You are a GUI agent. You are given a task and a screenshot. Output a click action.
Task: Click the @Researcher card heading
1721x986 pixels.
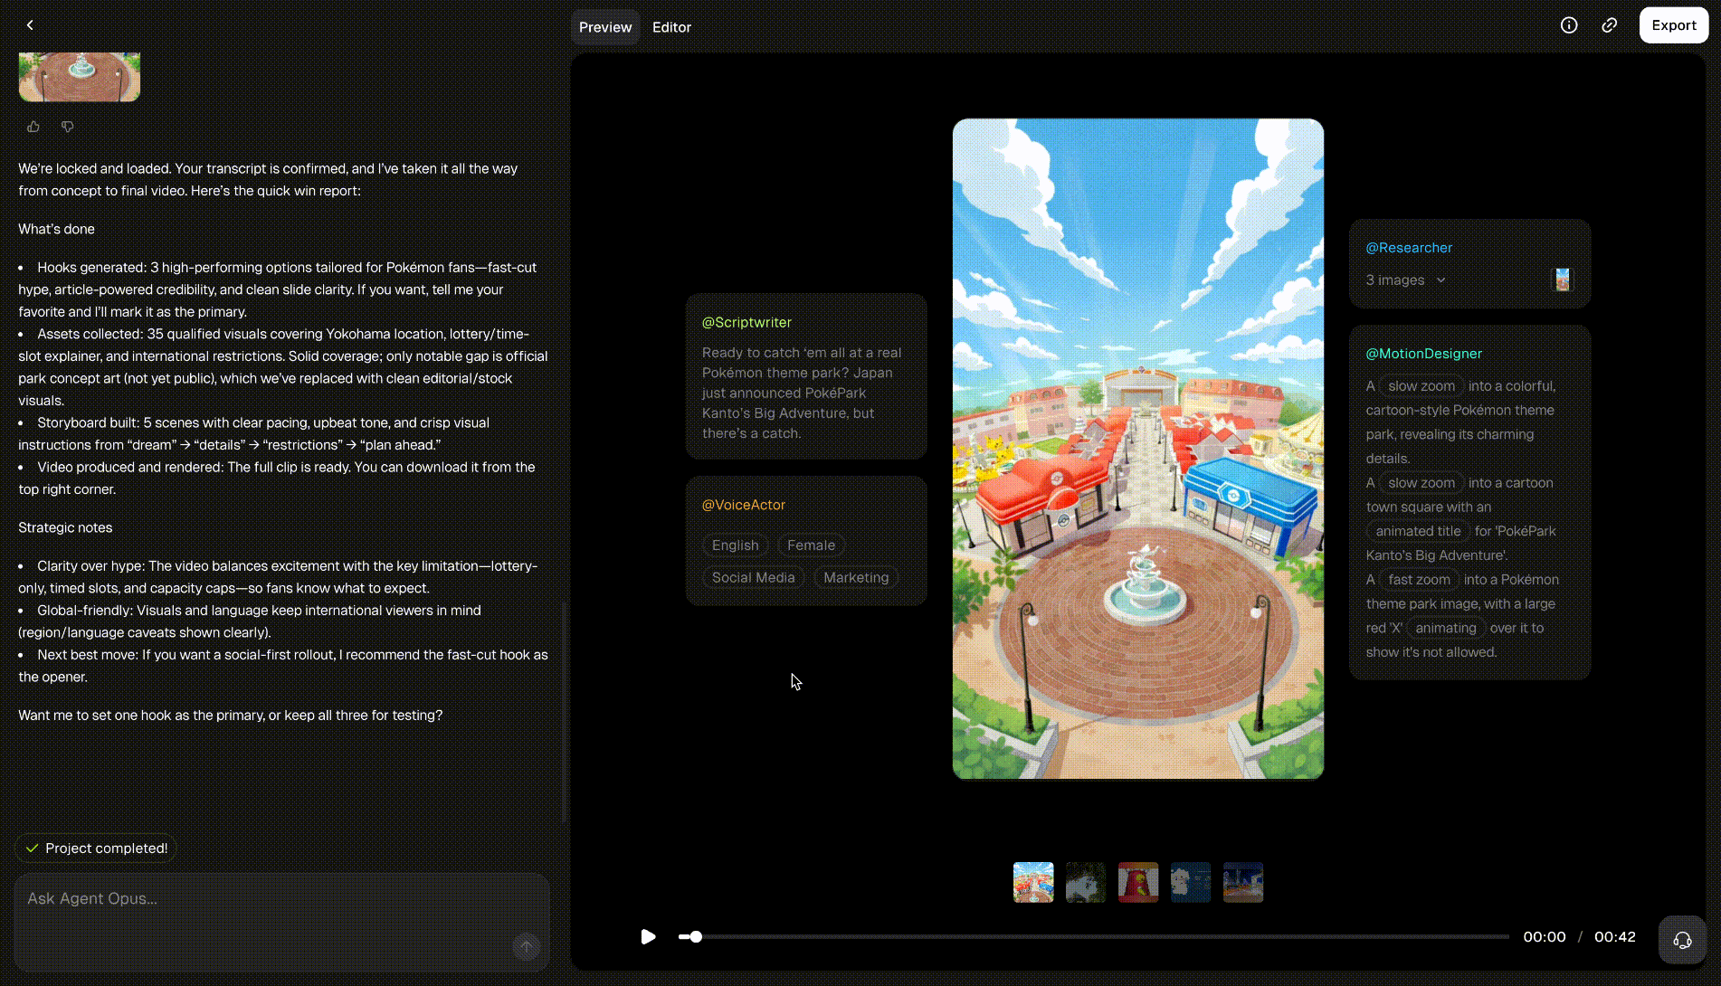pyautogui.click(x=1409, y=248)
